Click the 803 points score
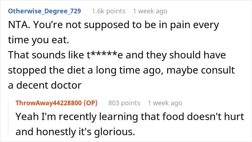The width and height of the screenshot is (252, 142). pos(124,103)
